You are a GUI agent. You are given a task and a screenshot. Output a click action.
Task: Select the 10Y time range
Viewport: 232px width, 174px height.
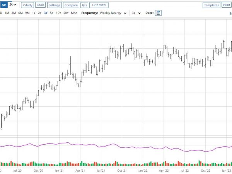pyautogui.click(x=58, y=13)
